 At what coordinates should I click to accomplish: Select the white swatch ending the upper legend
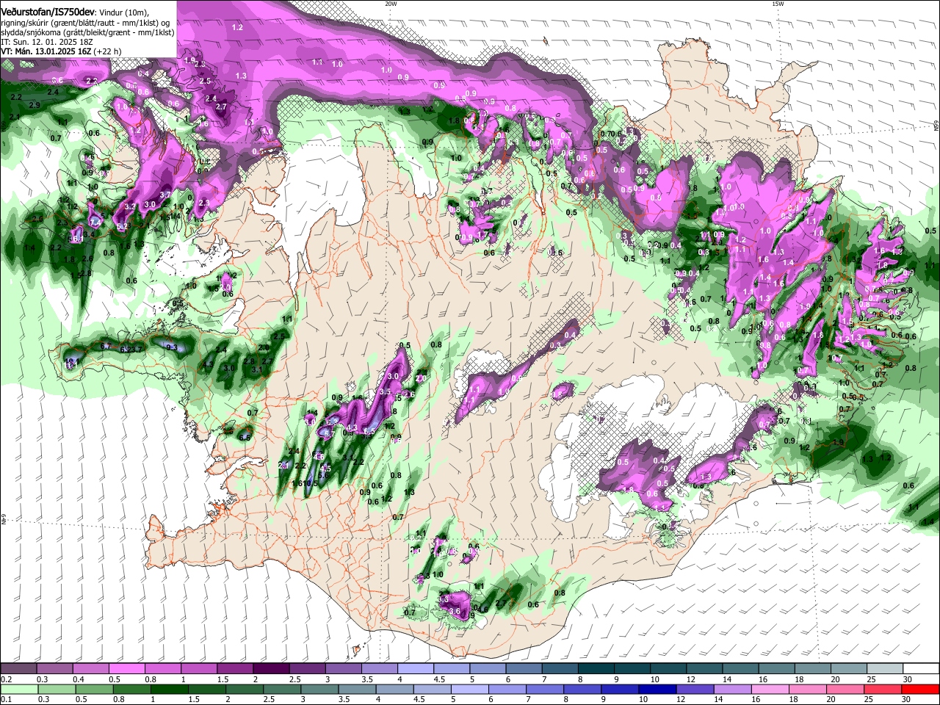(921, 669)
